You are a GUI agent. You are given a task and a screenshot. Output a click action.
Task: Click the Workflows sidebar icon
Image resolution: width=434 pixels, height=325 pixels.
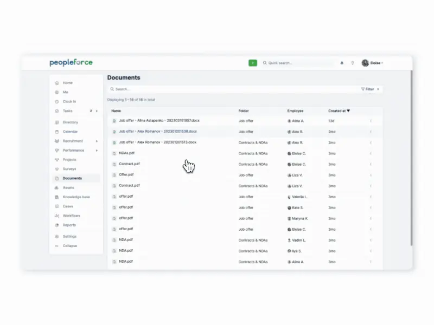point(57,216)
